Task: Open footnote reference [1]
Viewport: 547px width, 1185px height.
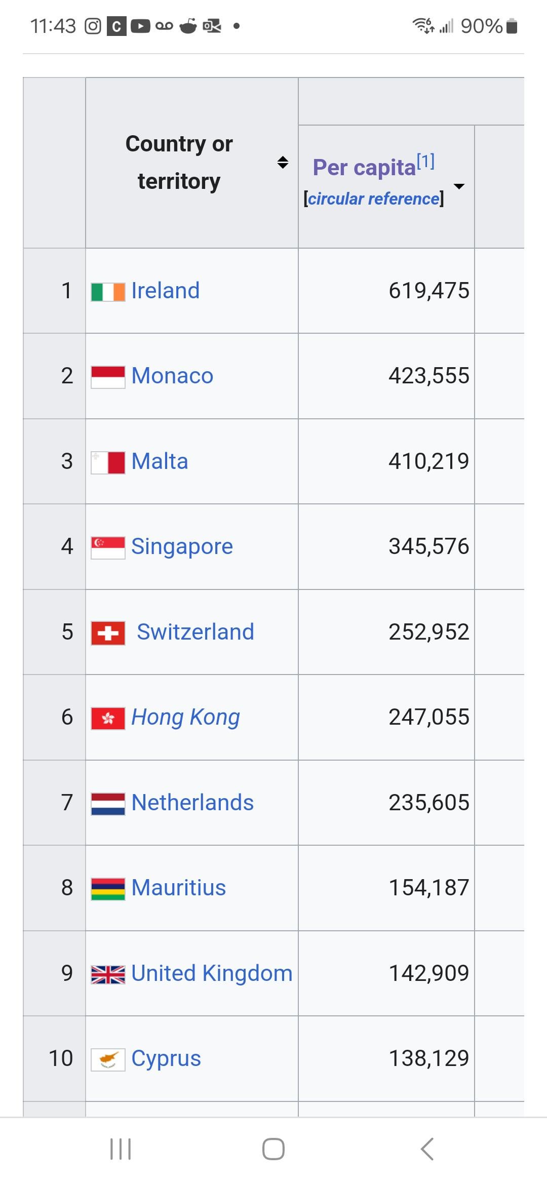Action: (x=425, y=162)
